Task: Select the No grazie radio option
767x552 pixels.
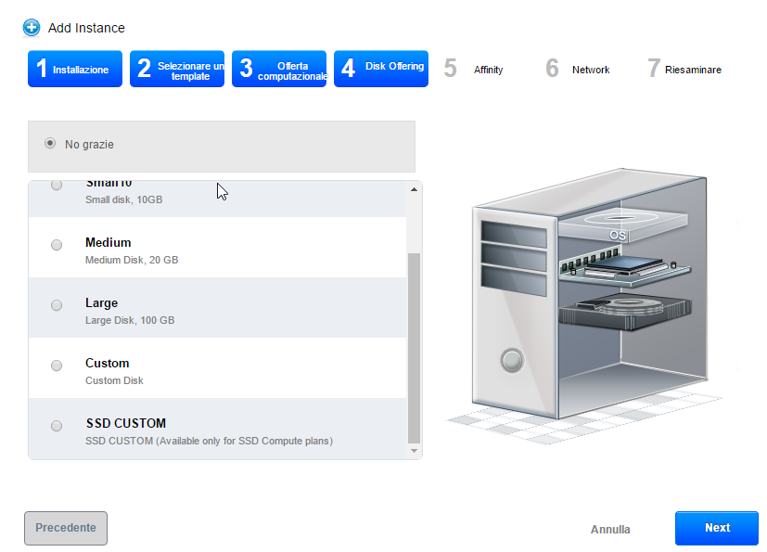Action: point(50,144)
